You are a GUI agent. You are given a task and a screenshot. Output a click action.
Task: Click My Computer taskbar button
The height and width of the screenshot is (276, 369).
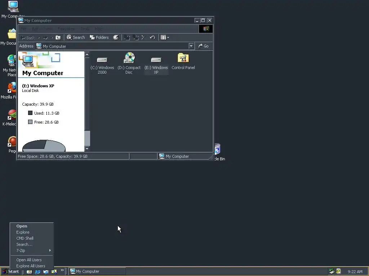point(97,271)
